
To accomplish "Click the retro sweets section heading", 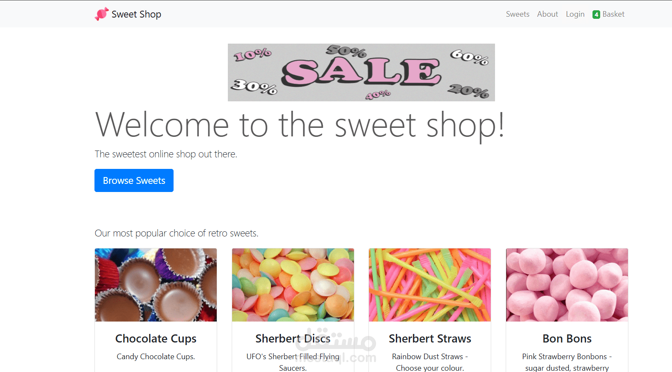I will pyautogui.click(x=177, y=233).
